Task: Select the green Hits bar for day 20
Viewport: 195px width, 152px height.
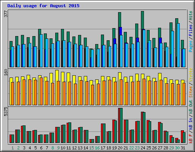Action: (120, 20)
